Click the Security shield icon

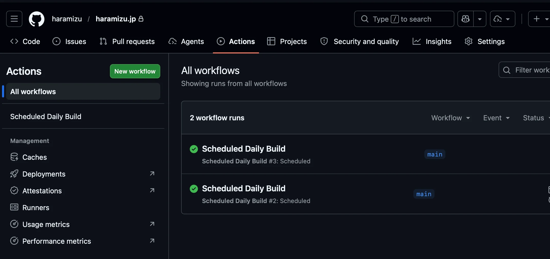pyautogui.click(x=324, y=41)
